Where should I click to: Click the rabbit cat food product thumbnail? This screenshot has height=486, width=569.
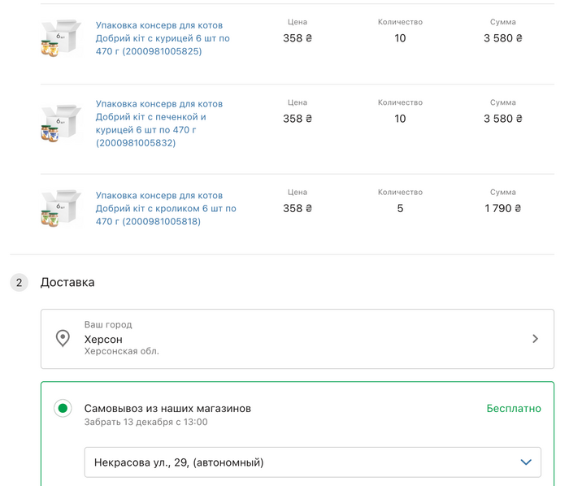coord(61,208)
